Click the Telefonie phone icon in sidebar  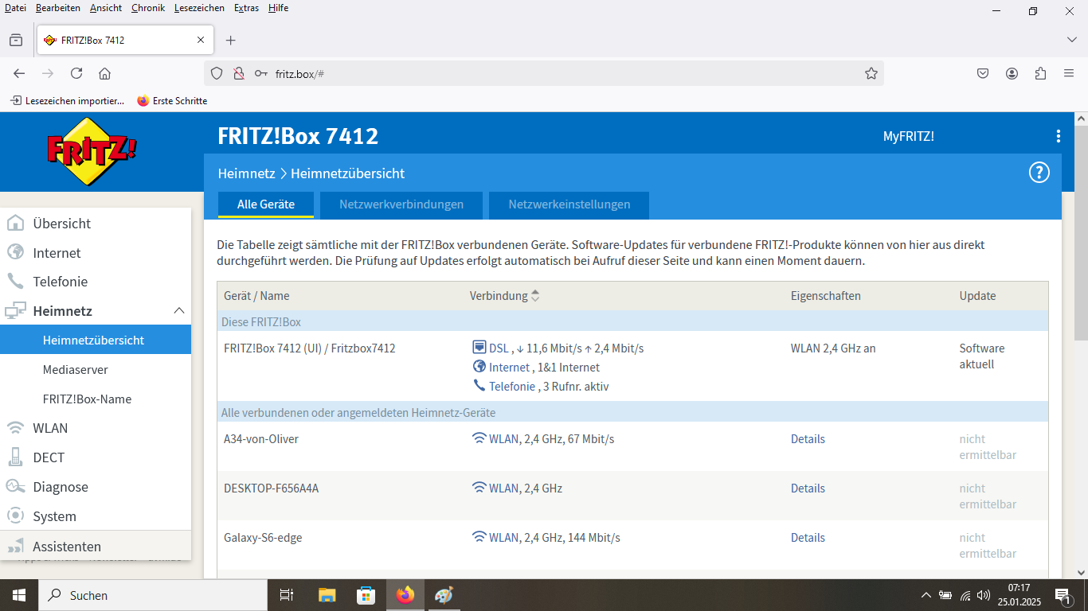(x=15, y=281)
